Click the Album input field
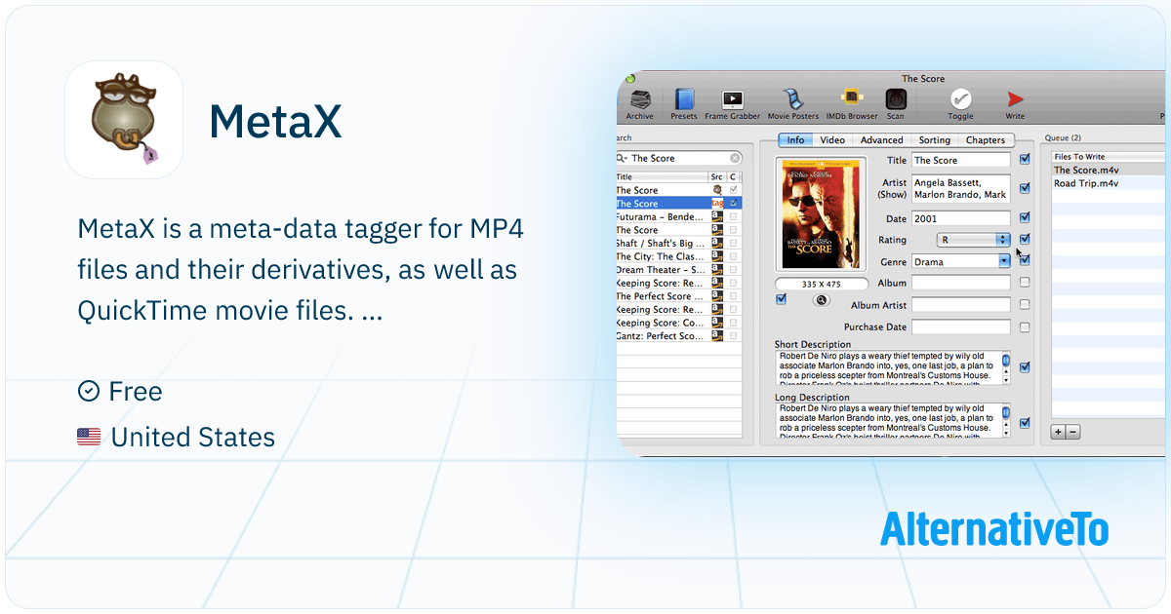The width and height of the screenshot is (1171, 614). (961, 283)
